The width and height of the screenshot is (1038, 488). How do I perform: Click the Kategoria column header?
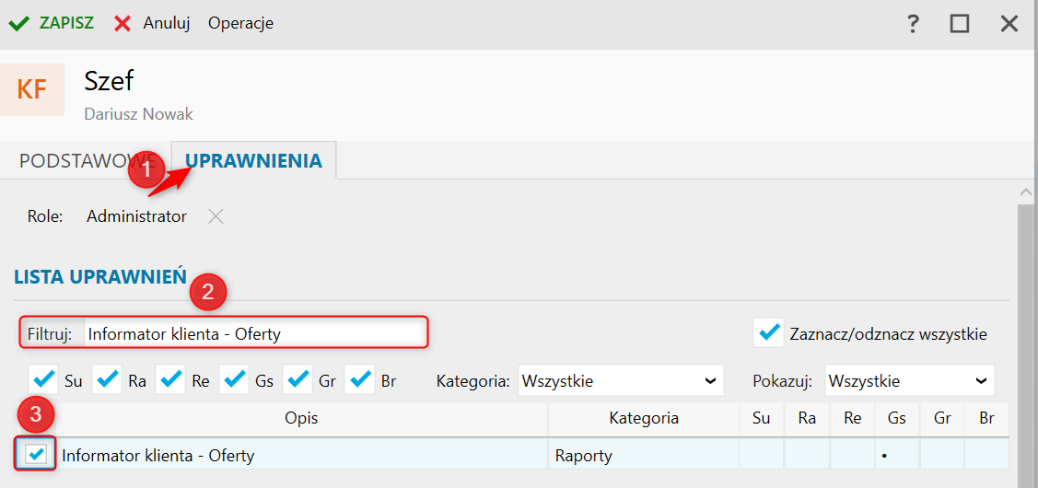(x=643, y=418)
